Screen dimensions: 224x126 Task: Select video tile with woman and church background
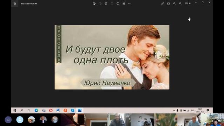pyautogui.click(x=212, y=120)
